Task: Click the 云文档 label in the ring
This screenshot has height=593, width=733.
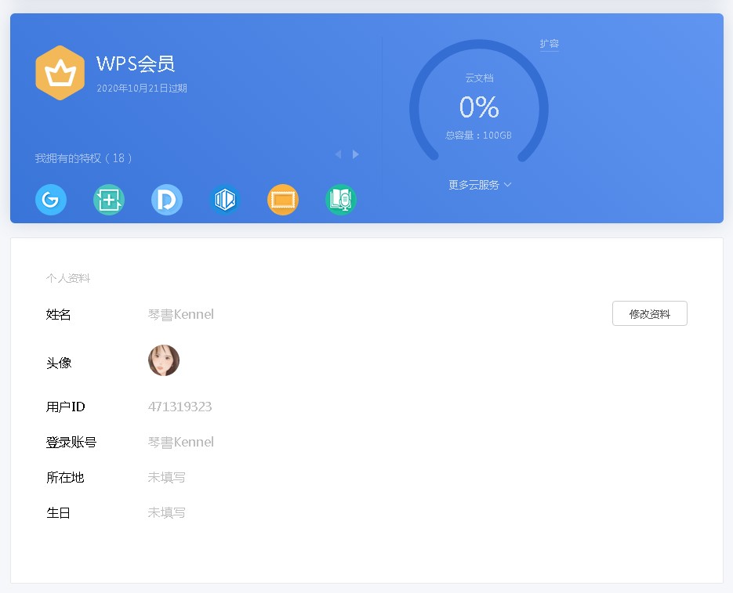Action: (479, 78)
